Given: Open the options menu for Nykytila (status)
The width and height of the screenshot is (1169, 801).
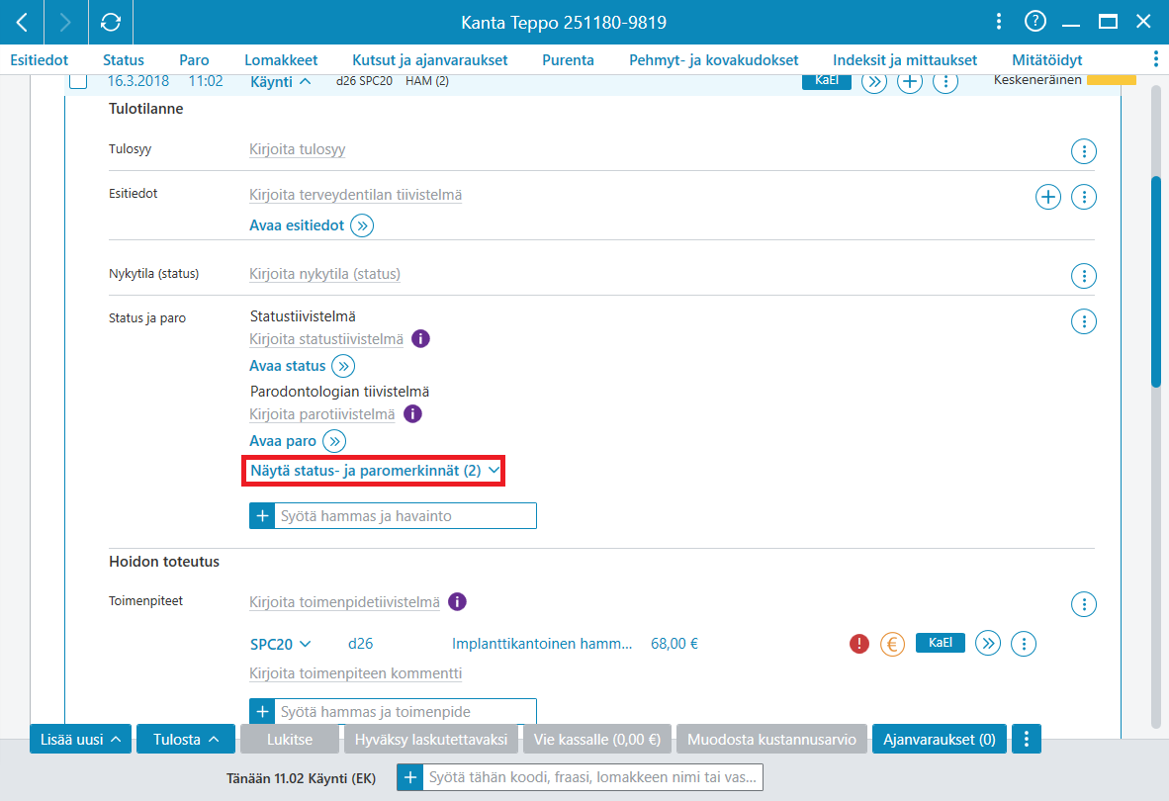Looking at the screenshot, I should click(x=1083, y=276).
